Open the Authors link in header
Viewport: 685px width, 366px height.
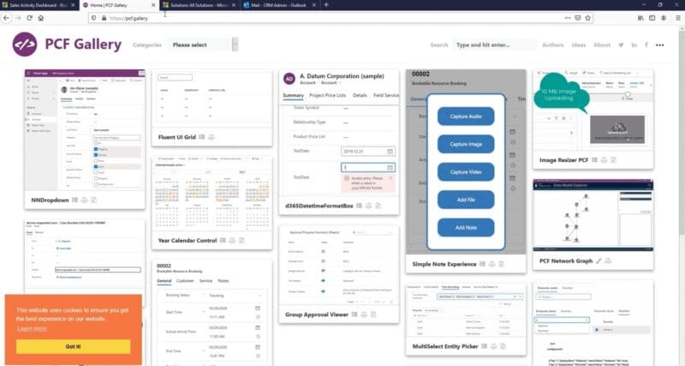[553, 45]
